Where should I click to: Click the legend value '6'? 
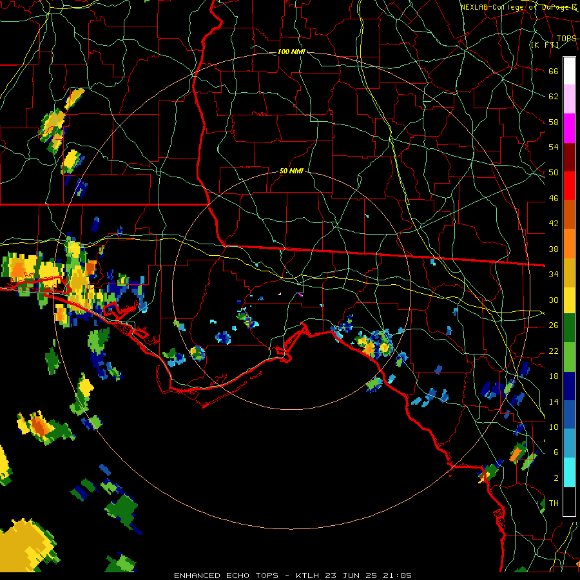(x=556, y=452)
